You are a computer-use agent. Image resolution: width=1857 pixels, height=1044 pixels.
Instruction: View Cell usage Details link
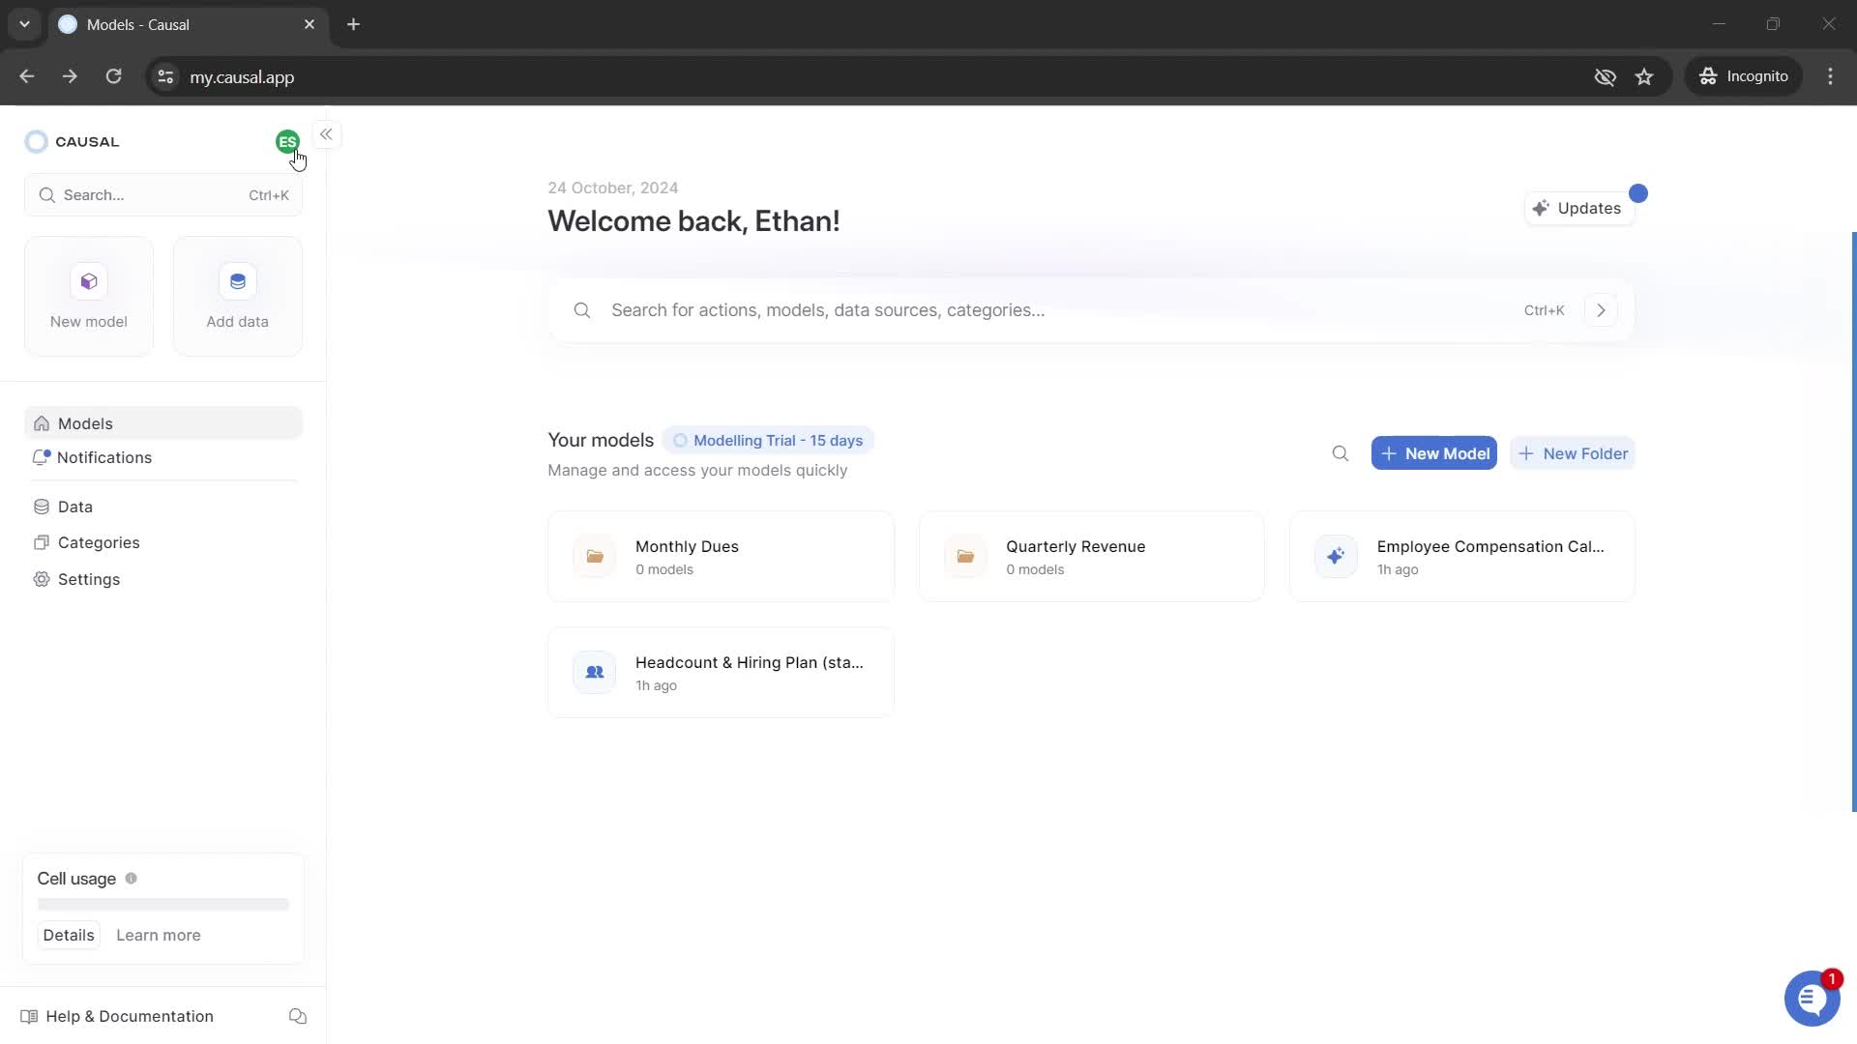click(x=68, y=935)
